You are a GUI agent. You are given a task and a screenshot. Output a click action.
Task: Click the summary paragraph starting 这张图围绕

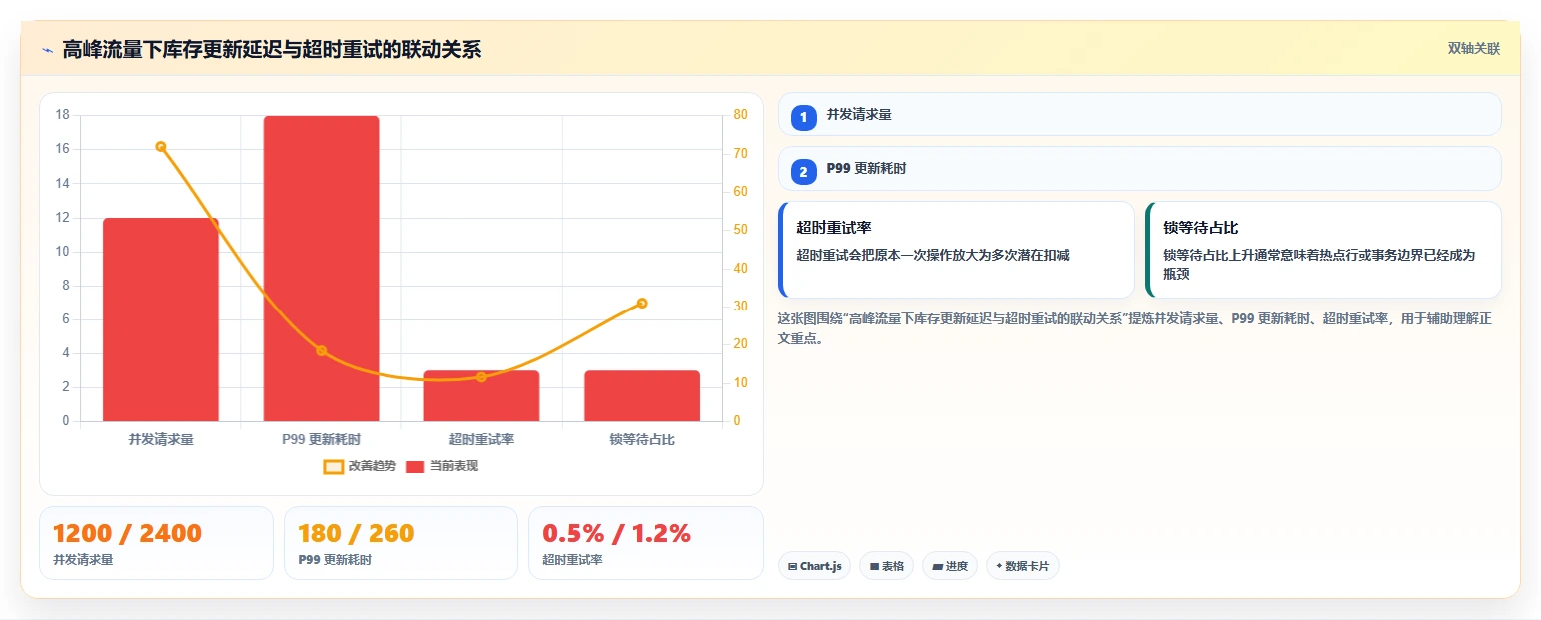1135,328
